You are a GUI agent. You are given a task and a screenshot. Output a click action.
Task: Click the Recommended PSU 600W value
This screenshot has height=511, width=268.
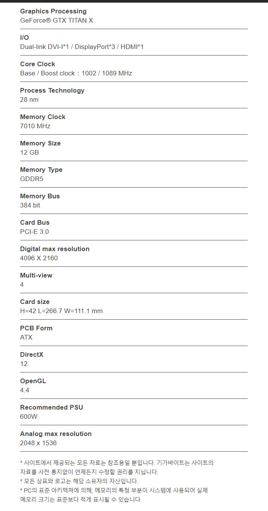pos(29,417)
